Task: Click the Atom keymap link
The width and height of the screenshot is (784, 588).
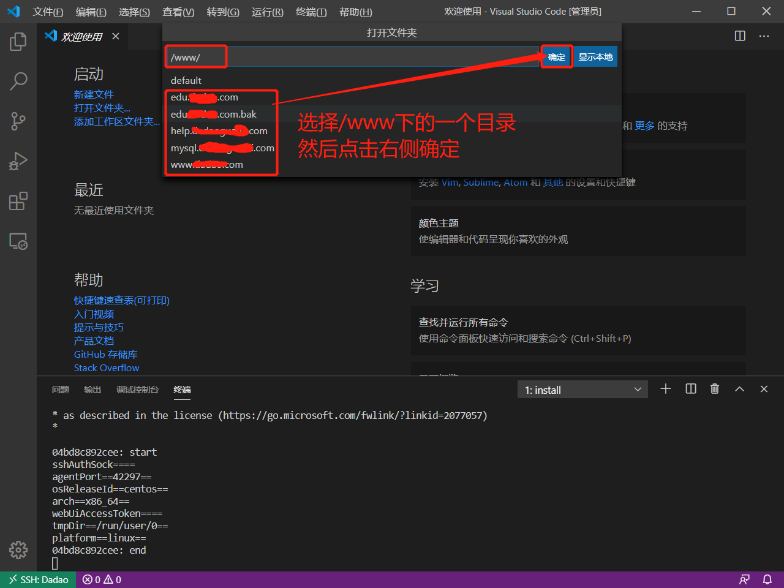Action: 515,183
